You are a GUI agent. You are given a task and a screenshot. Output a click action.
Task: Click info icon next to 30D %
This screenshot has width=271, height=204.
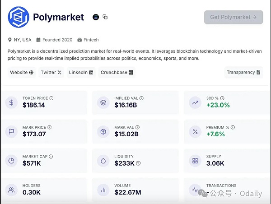(222, 98)
